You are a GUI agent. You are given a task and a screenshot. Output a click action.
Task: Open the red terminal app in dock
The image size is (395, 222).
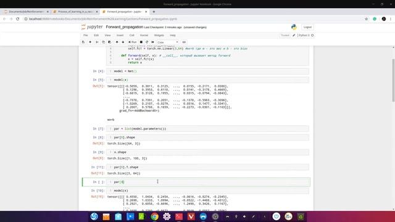point(179,216)
